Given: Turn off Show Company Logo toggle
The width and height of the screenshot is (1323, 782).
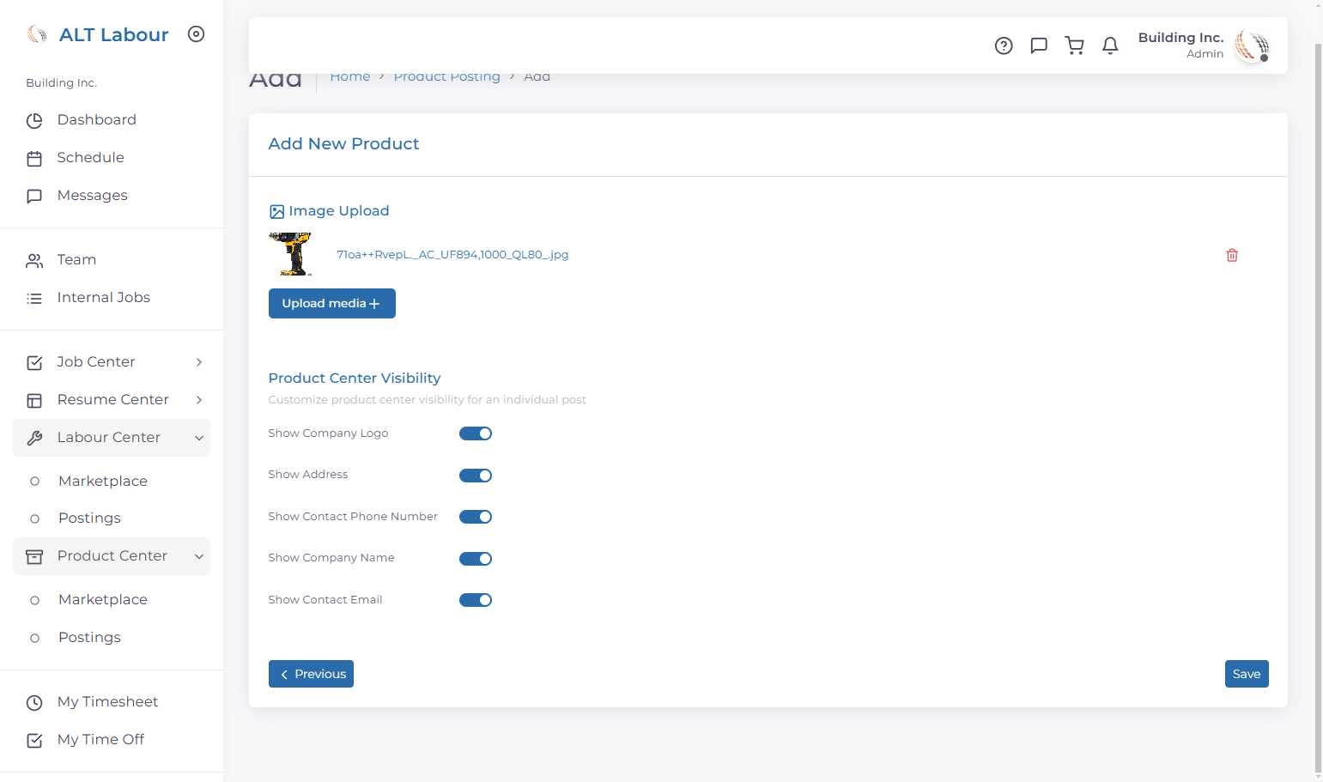Looking at the screenshot, I should tap(476, 433).
